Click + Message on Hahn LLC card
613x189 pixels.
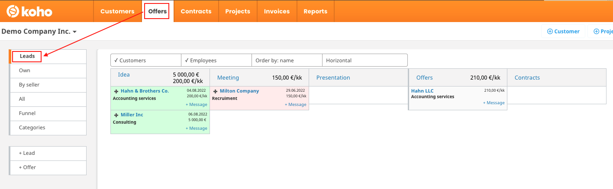(494, 103)
